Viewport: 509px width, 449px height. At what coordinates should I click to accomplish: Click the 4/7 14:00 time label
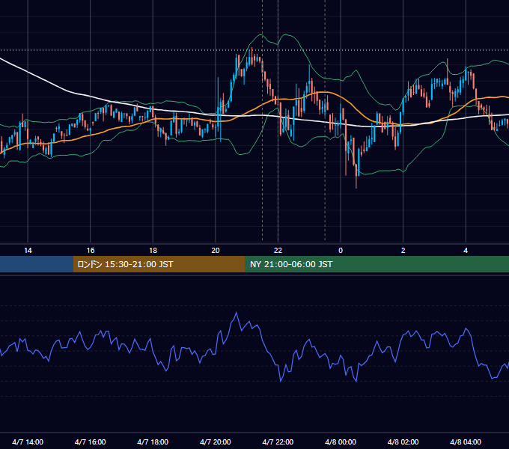[x=28, y=442]
